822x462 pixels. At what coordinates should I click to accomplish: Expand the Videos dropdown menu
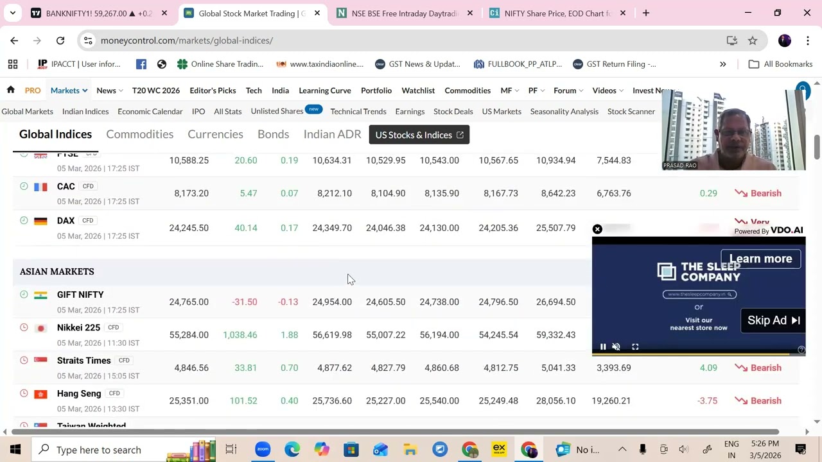[x=608, y=90]
